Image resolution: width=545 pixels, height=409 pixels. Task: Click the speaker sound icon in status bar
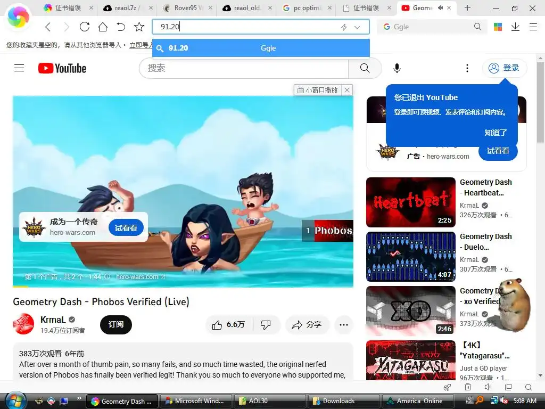click(x=488, y=387)
